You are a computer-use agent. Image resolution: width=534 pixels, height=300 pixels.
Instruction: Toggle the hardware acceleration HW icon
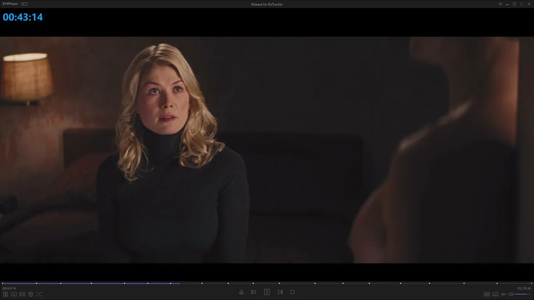pyautogui.click(x=487, y=294)
